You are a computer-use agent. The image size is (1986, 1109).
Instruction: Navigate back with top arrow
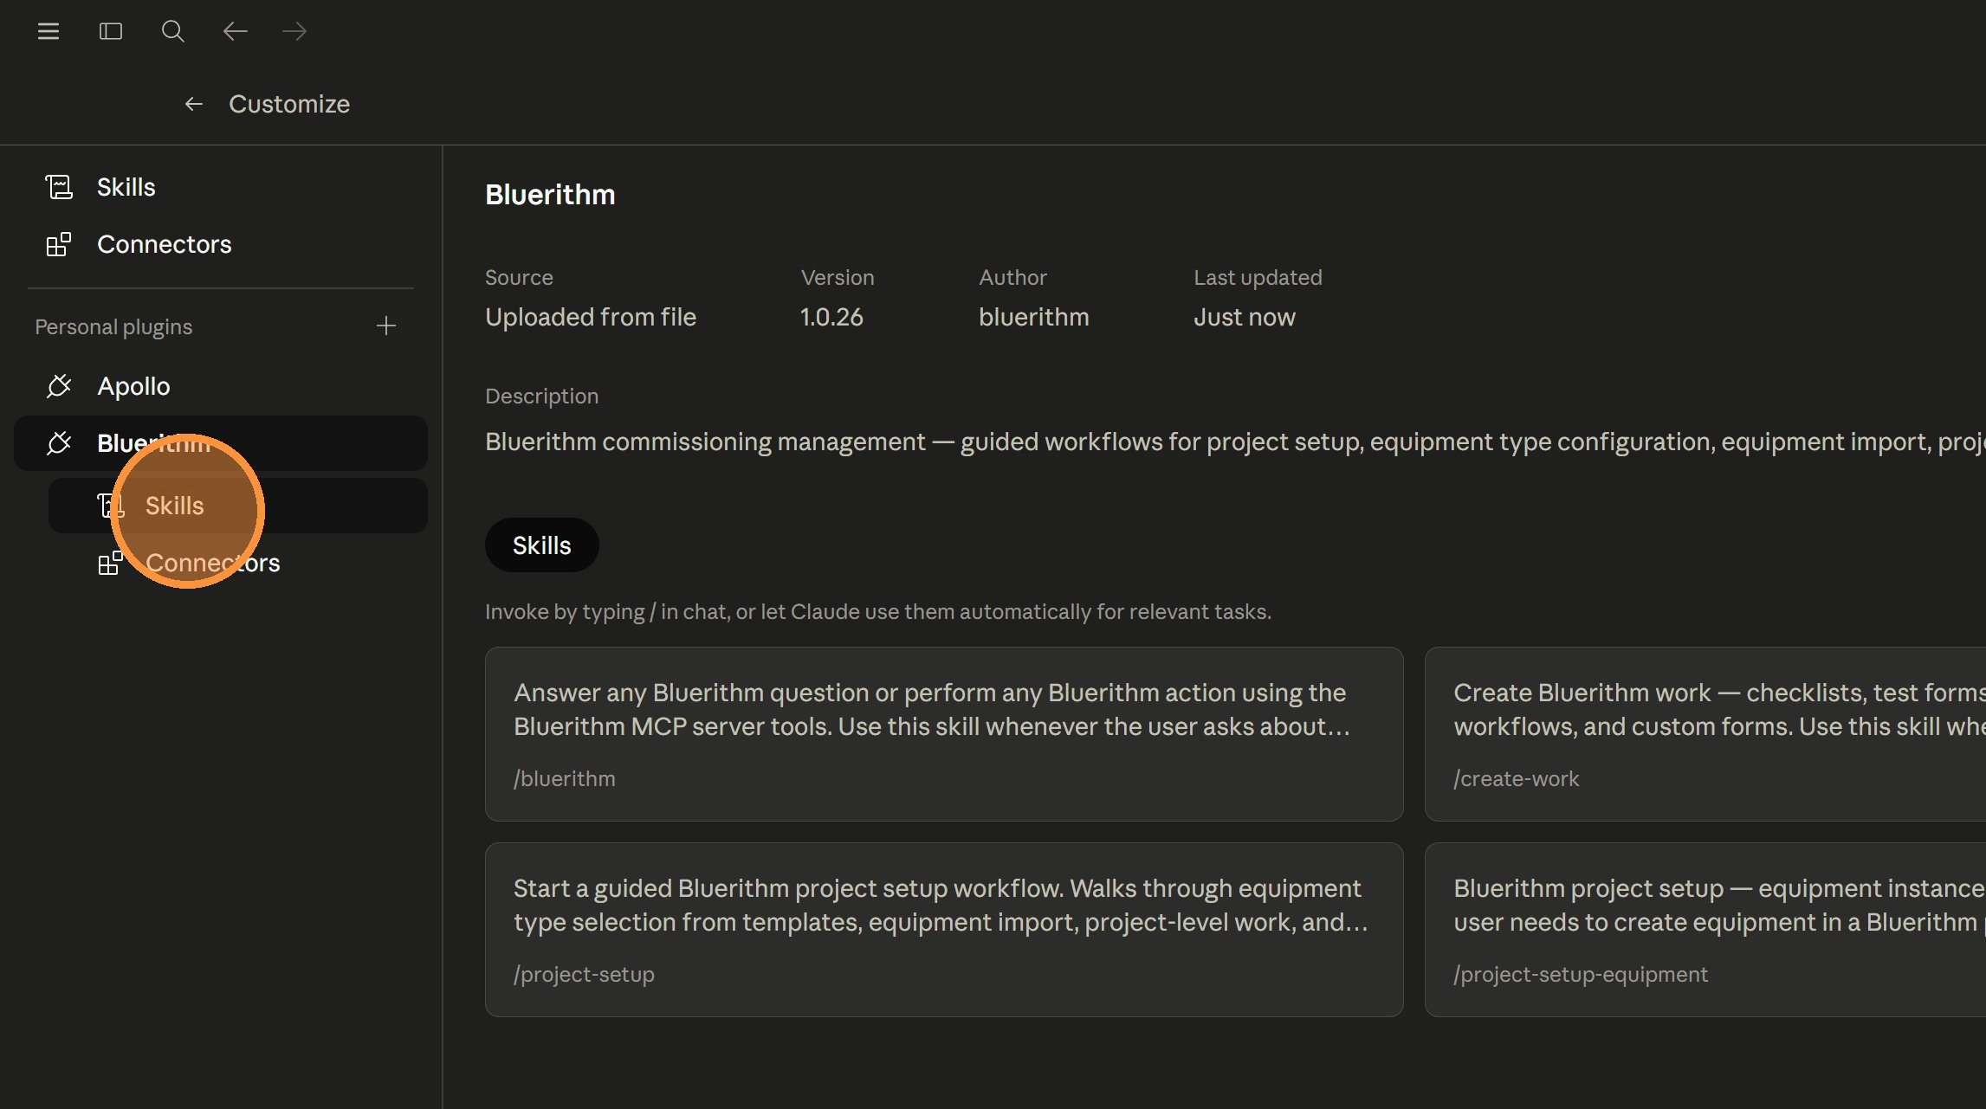[235, 32]
